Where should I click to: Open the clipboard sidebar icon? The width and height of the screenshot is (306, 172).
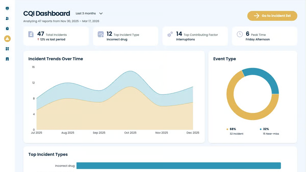click(x=7, y=29)
